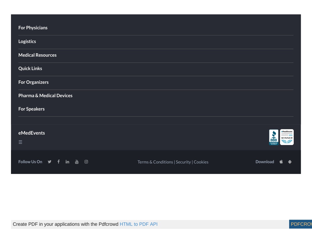
Task: Click the Download label
Action: [265, 162]
